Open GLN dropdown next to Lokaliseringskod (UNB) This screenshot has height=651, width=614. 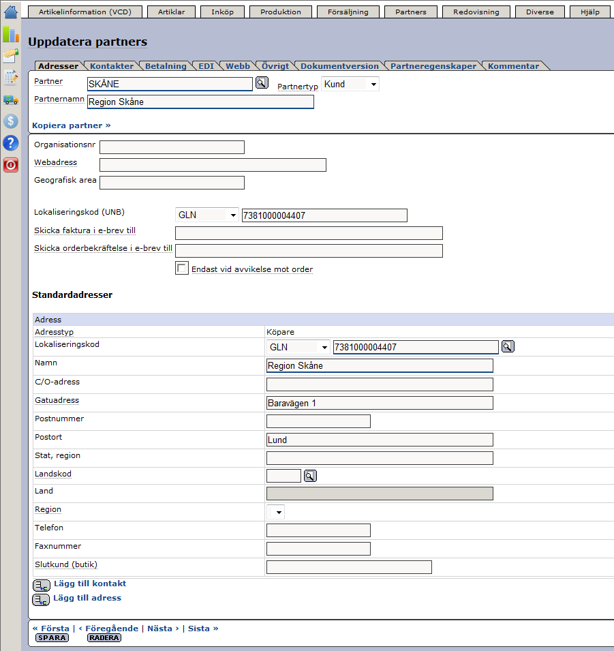tap(206, 215)
